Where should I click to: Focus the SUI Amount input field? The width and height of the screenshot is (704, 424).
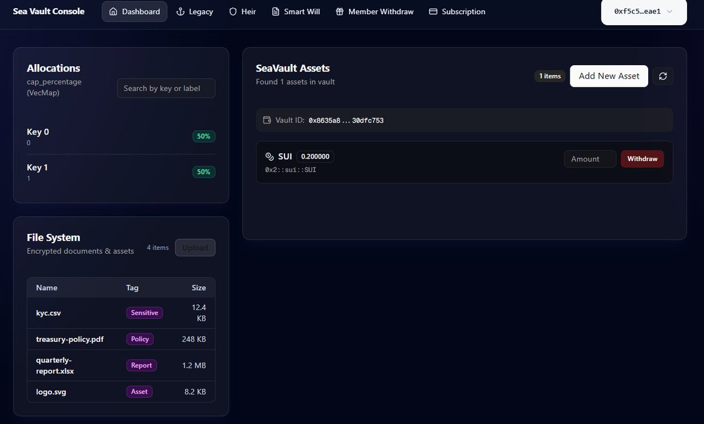(x=590, y=159)
